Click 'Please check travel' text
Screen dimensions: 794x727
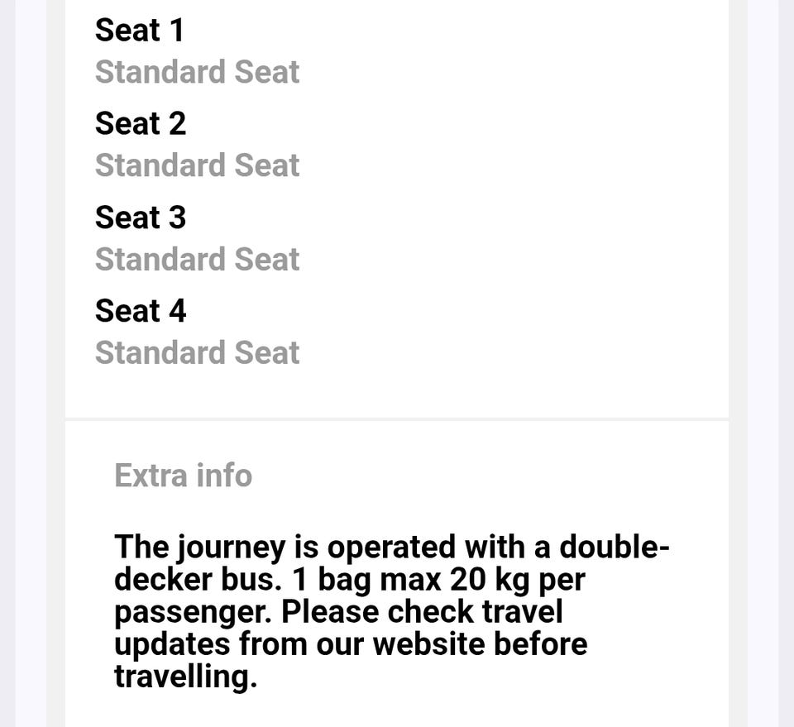[421, 613]
